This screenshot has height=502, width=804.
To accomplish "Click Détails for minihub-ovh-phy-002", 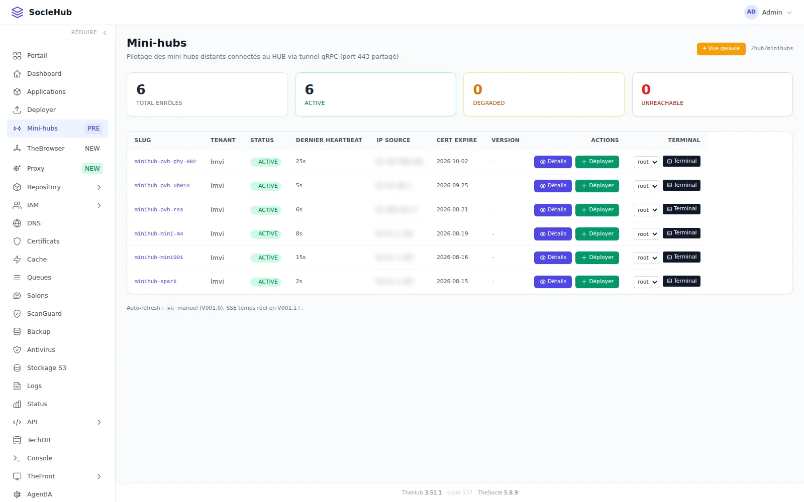I will (553, 162).
